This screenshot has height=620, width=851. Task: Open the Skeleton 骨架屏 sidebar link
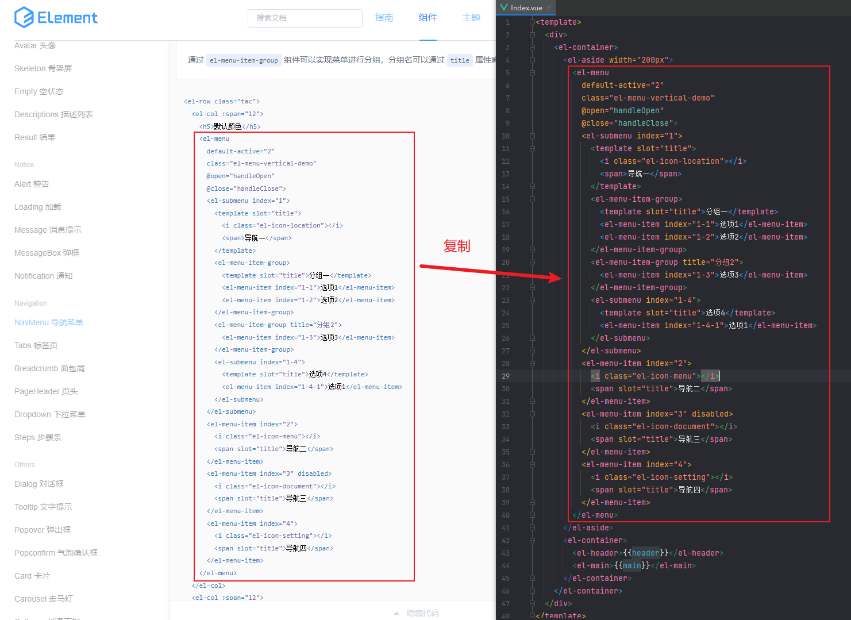click(43, 68)
